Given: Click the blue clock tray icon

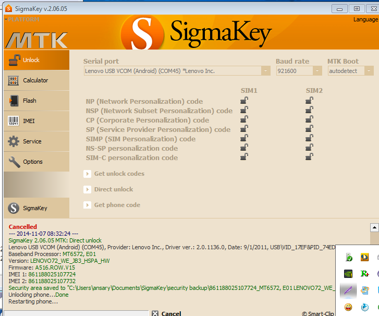Looking at the screenshot, I should (364, 307).
